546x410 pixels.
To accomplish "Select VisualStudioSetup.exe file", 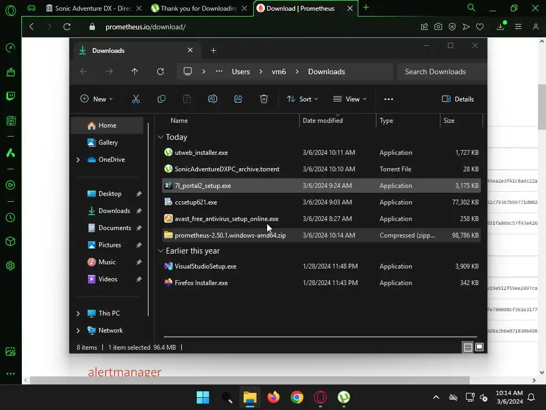I will 322,266.
